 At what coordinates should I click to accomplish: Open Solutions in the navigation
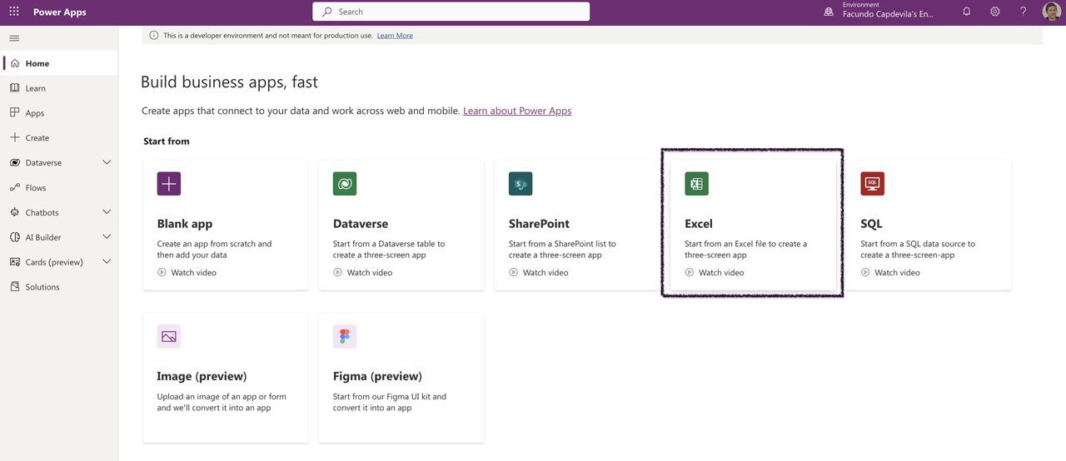pyautogui.click(x=60, y=287)
